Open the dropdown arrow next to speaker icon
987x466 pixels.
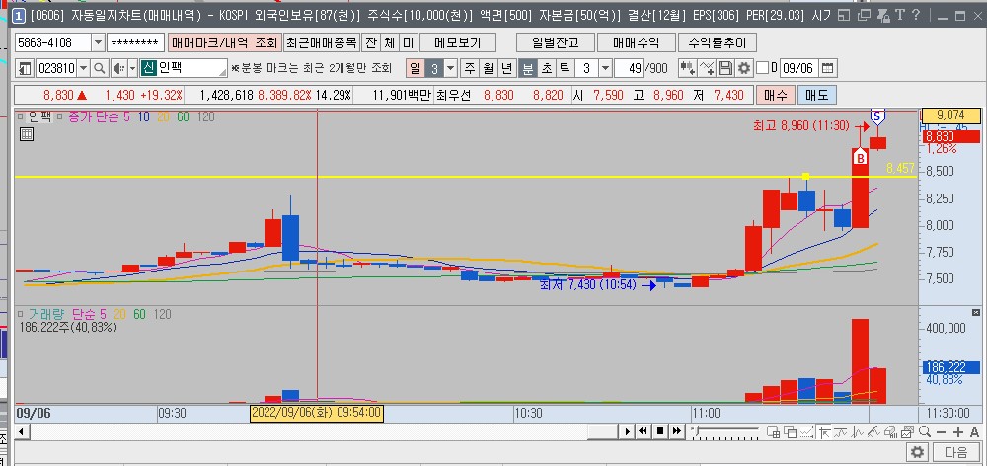click(x=133, y=68)
